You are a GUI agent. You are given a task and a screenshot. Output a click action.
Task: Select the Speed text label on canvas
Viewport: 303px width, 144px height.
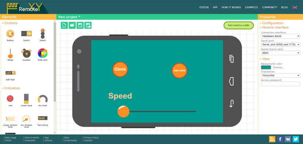tap(120, 96)
